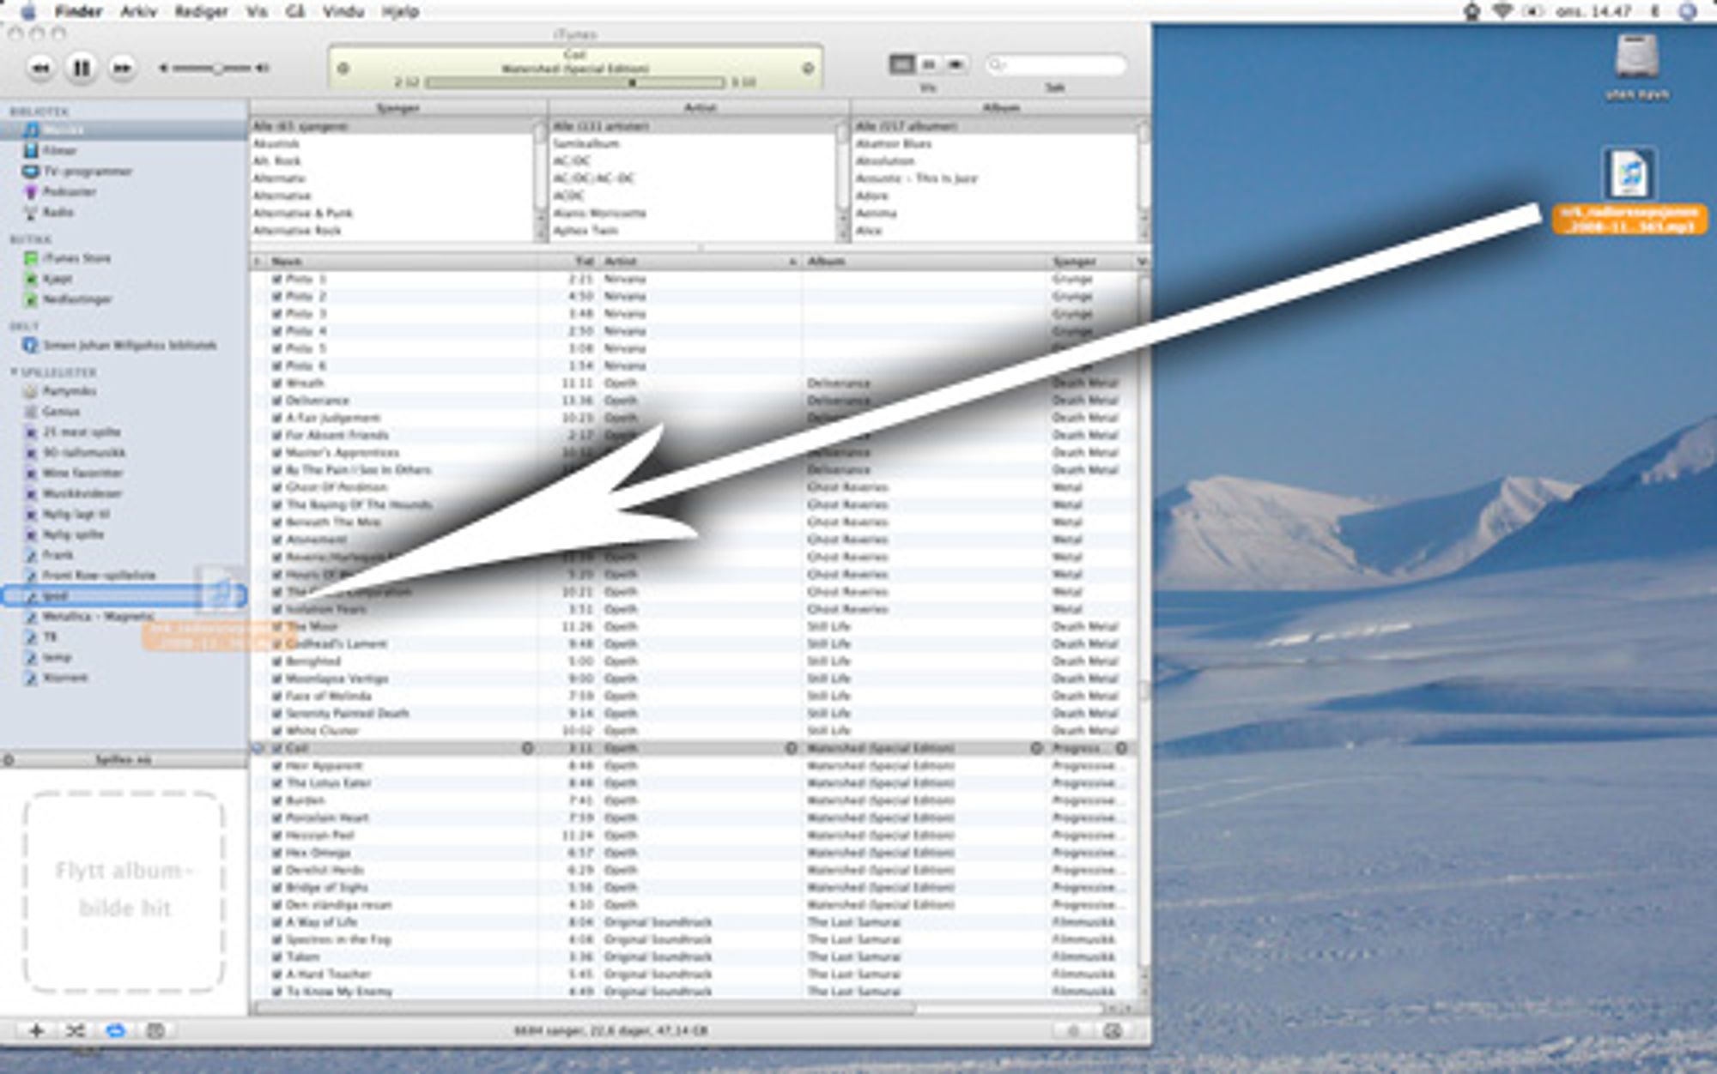
Task: Skip to next track button
Action: (122, 68)
